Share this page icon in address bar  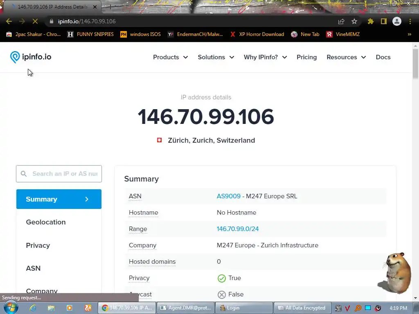(341, 21)
